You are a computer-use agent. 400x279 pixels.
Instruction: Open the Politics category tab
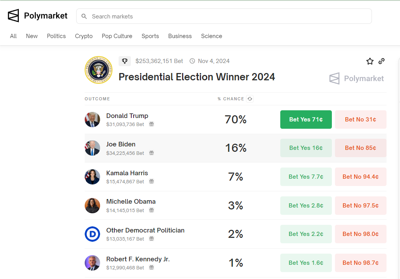(56, 36)
